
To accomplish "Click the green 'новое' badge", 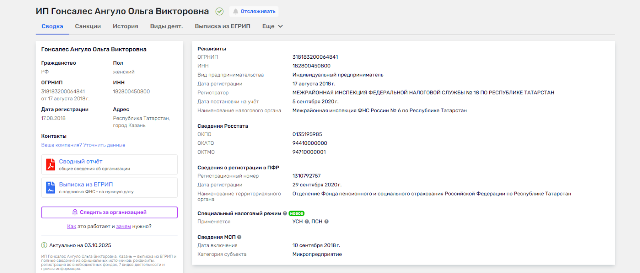I will point(296,214).
